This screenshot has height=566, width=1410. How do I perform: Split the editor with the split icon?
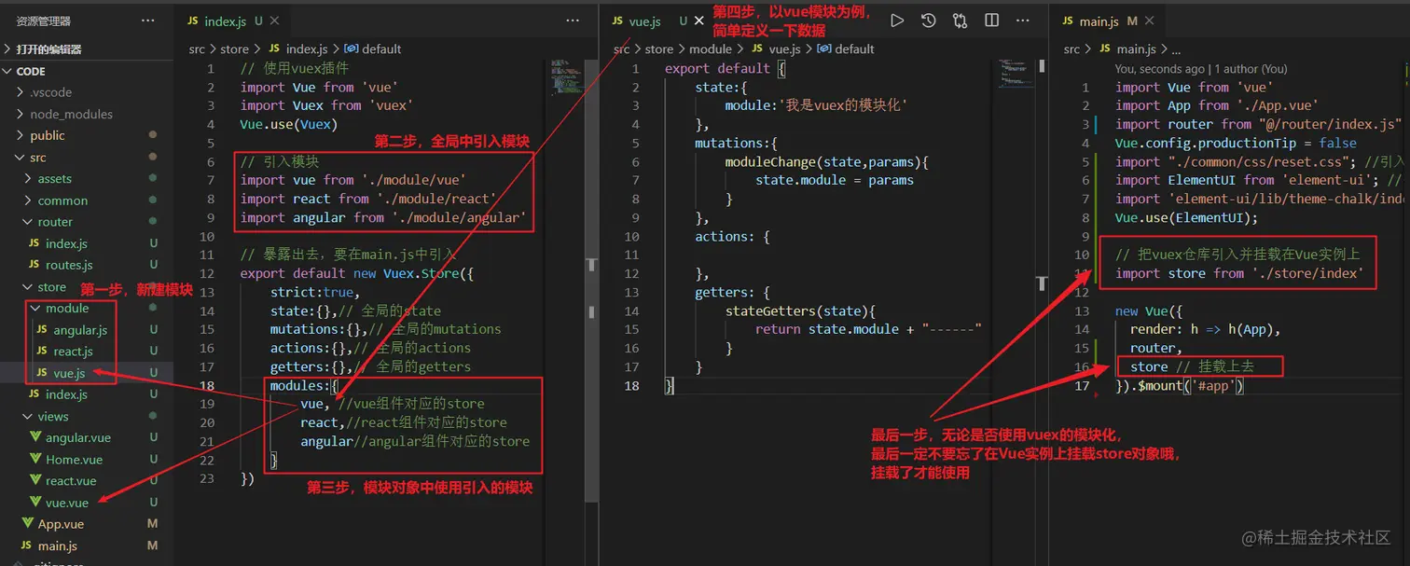click(x=991, y=21)
